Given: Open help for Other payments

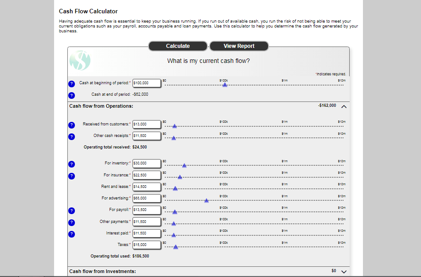Looking at the screenshot, I should (71, 222).
